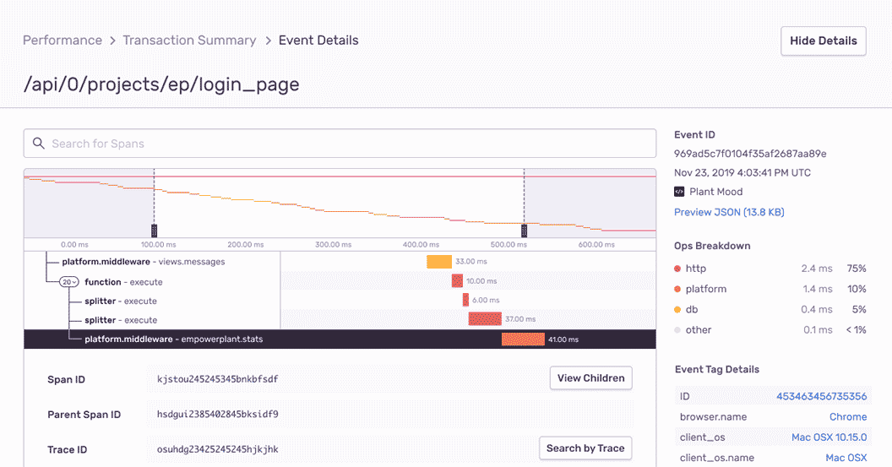This screenshot has height=467, width=892.
Task: Select platform.middleware views.messages span row
Action: pyautogui.click(x=144, y=262)
